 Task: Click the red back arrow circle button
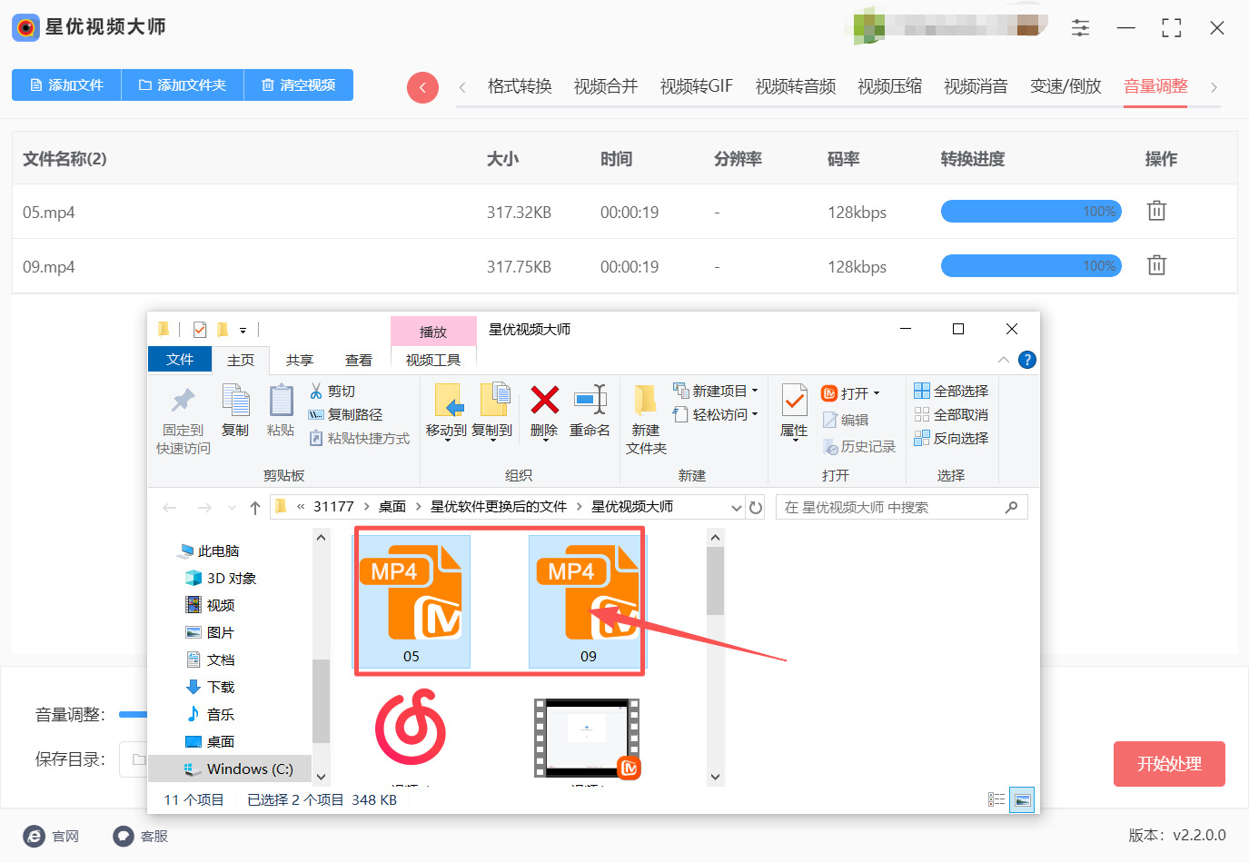422,87
